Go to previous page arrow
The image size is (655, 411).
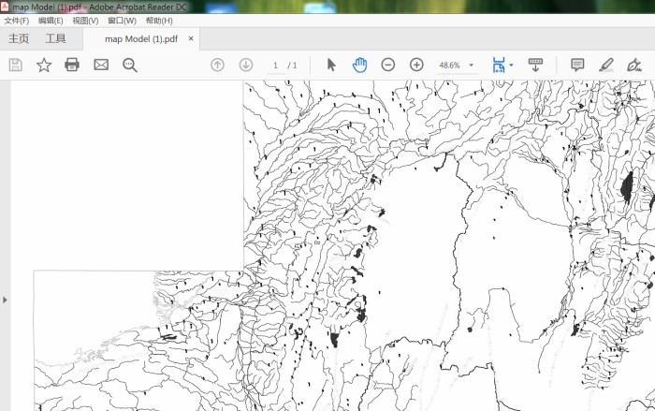(x=217, y=65)
